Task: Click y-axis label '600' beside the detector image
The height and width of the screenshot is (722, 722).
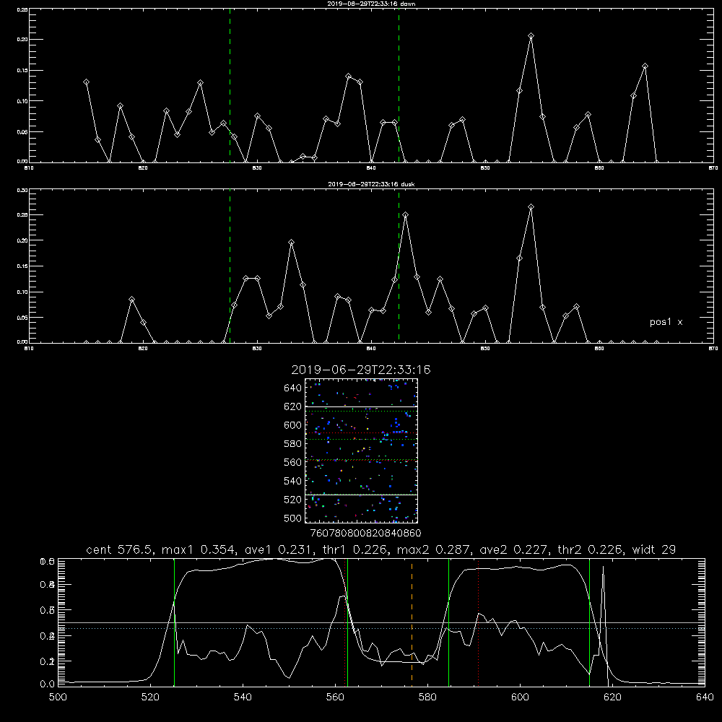Action: point(292,425)
